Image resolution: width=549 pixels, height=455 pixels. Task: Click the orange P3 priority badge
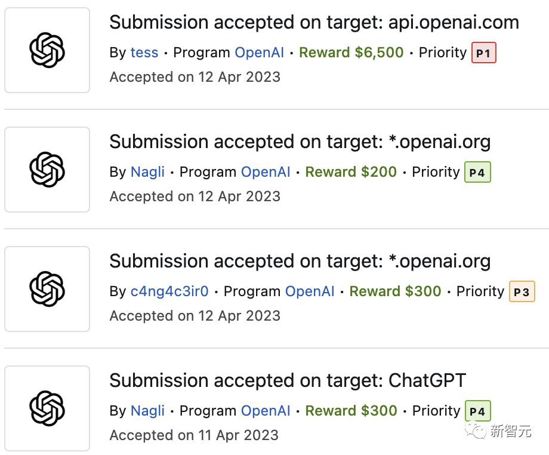[x=522, y=291]
